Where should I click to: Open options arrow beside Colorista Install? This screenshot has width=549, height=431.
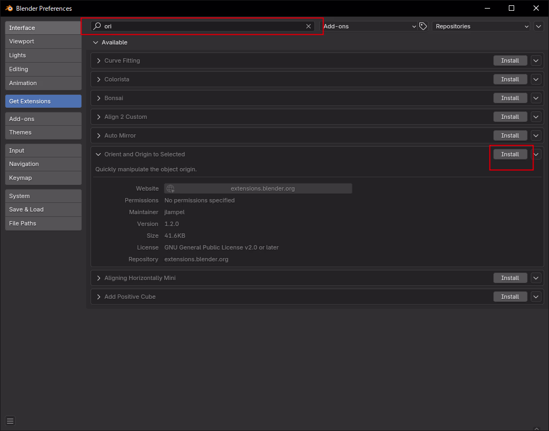point(536,79)
